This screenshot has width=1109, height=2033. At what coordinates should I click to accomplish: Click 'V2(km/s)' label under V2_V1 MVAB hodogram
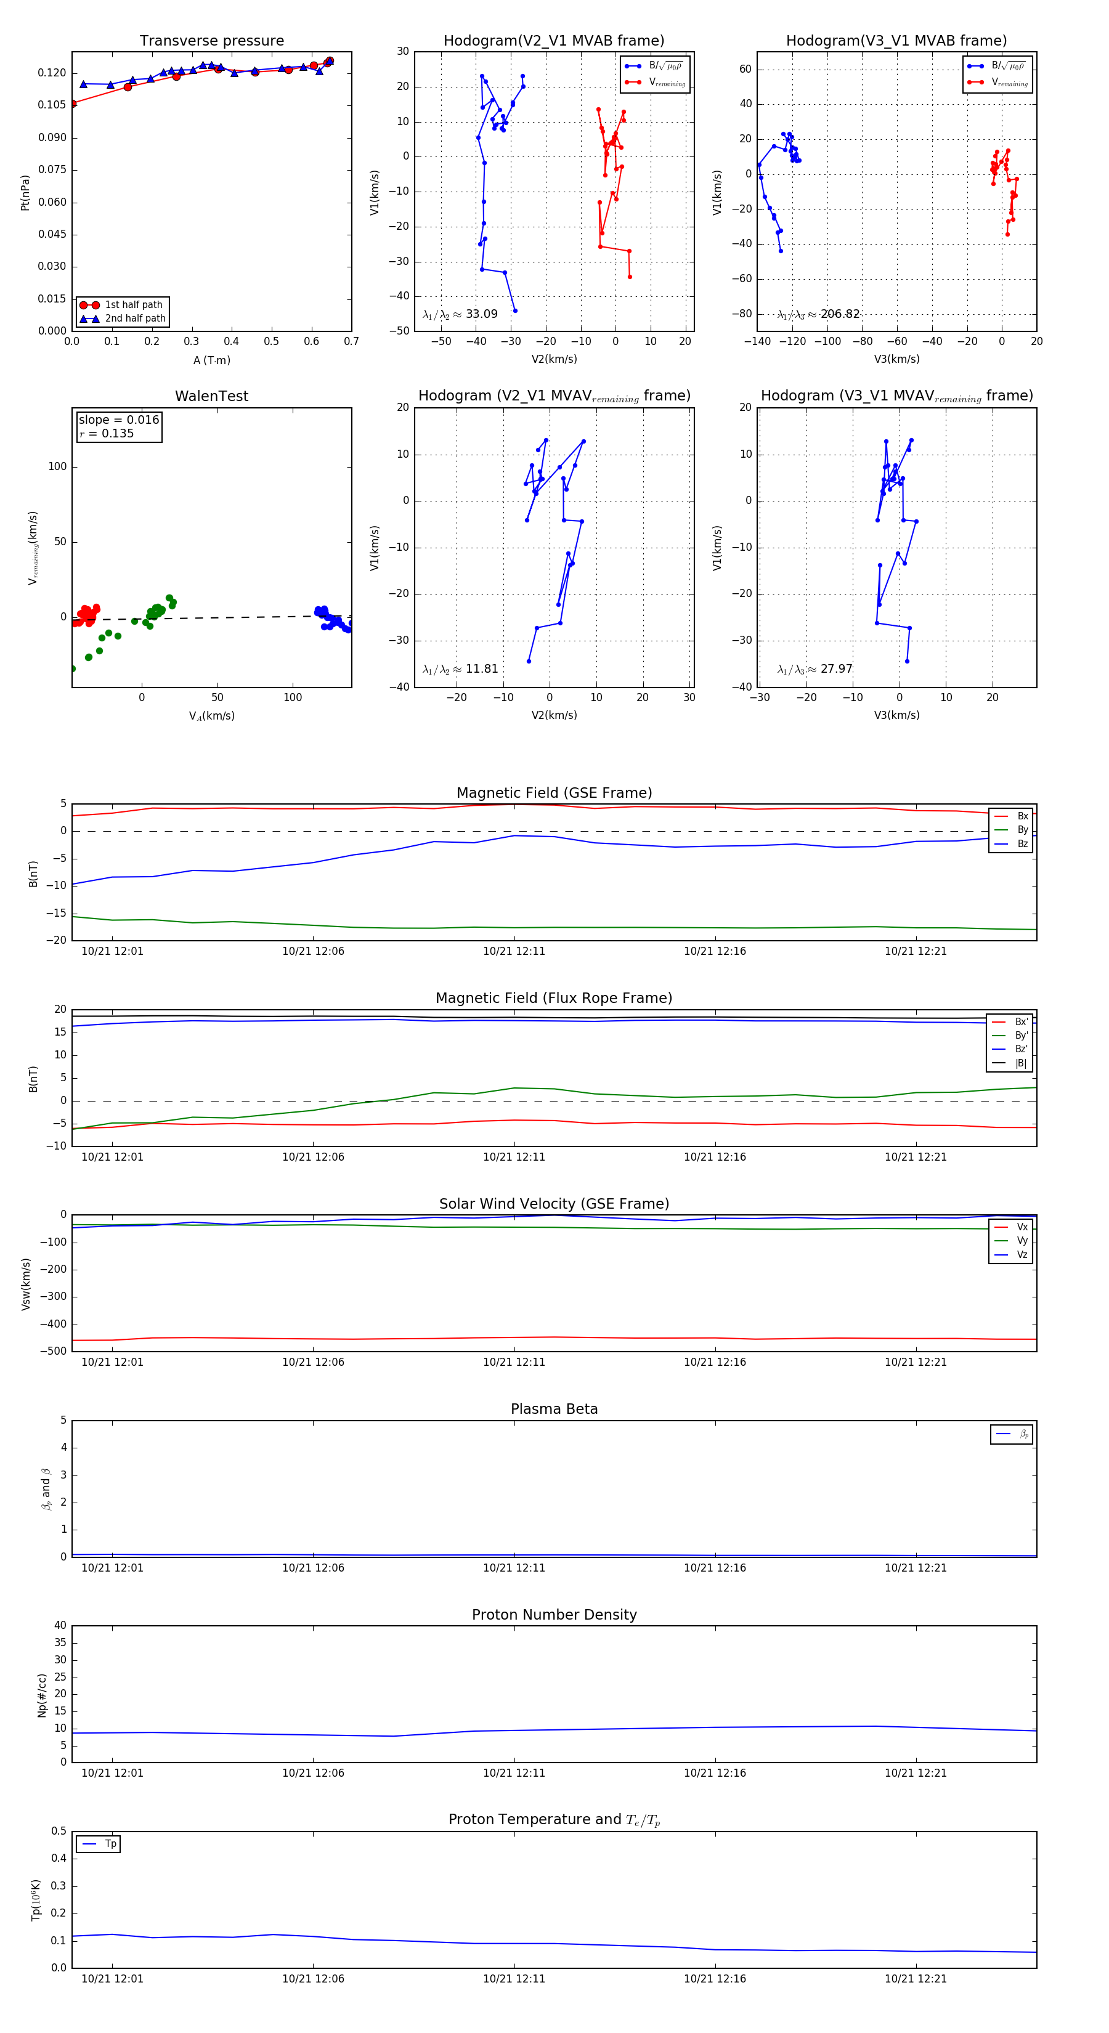click(x=554, y=359)
